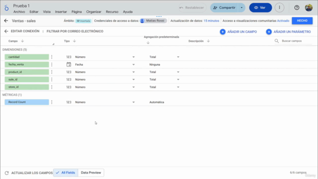The height and width of the screenshot is (179, 318).
Task: Open the Archivo menu
Action: (x=19, y=12)
